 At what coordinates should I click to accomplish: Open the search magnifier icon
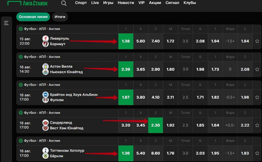(x=64, y=3)
